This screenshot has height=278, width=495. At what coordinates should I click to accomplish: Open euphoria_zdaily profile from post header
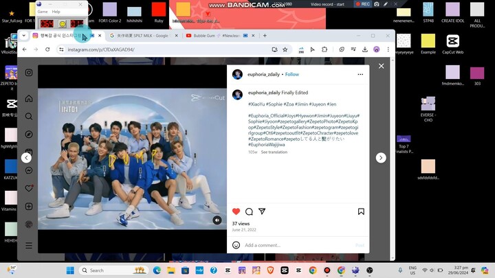coord(263,74)
